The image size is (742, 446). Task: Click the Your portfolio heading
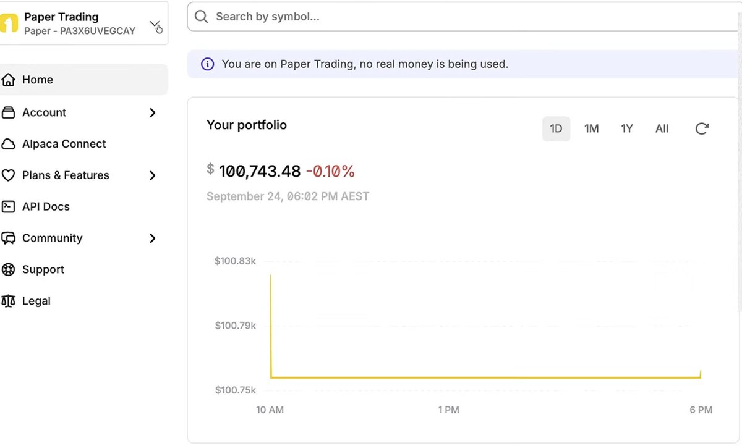(x=247, y=125)
